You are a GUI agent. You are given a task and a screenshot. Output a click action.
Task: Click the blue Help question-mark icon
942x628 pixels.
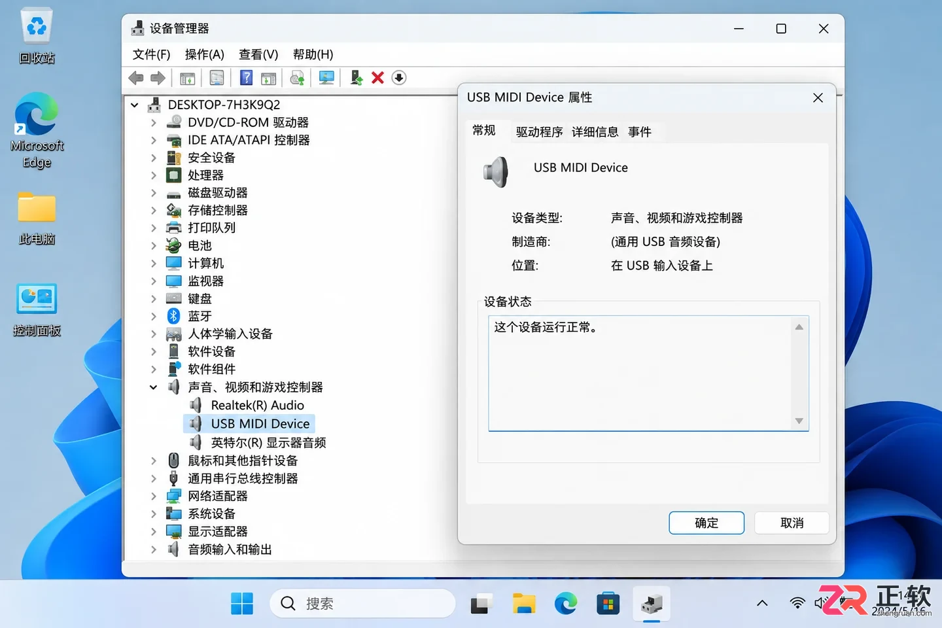(x=246, y=78)
